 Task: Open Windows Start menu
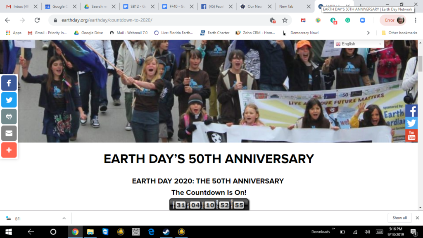[8, 232]
